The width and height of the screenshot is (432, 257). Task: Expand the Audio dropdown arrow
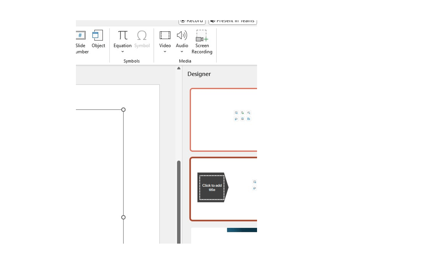182,52
